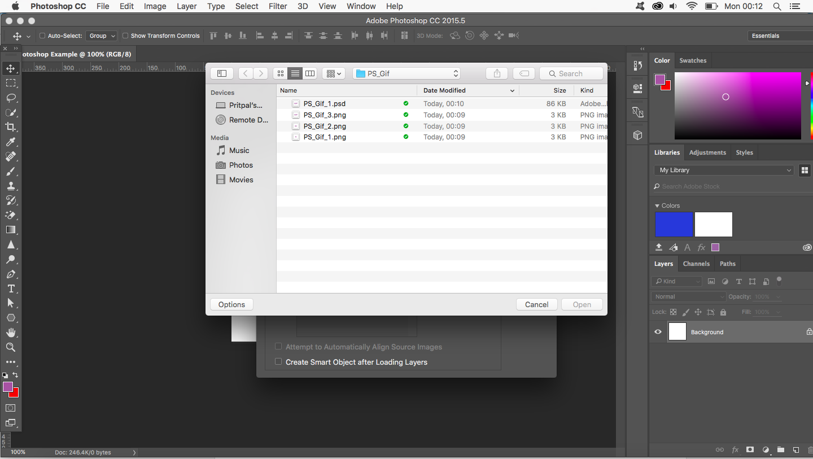
Task: Select the Zoom tool
Action: (x=11, y=347)
